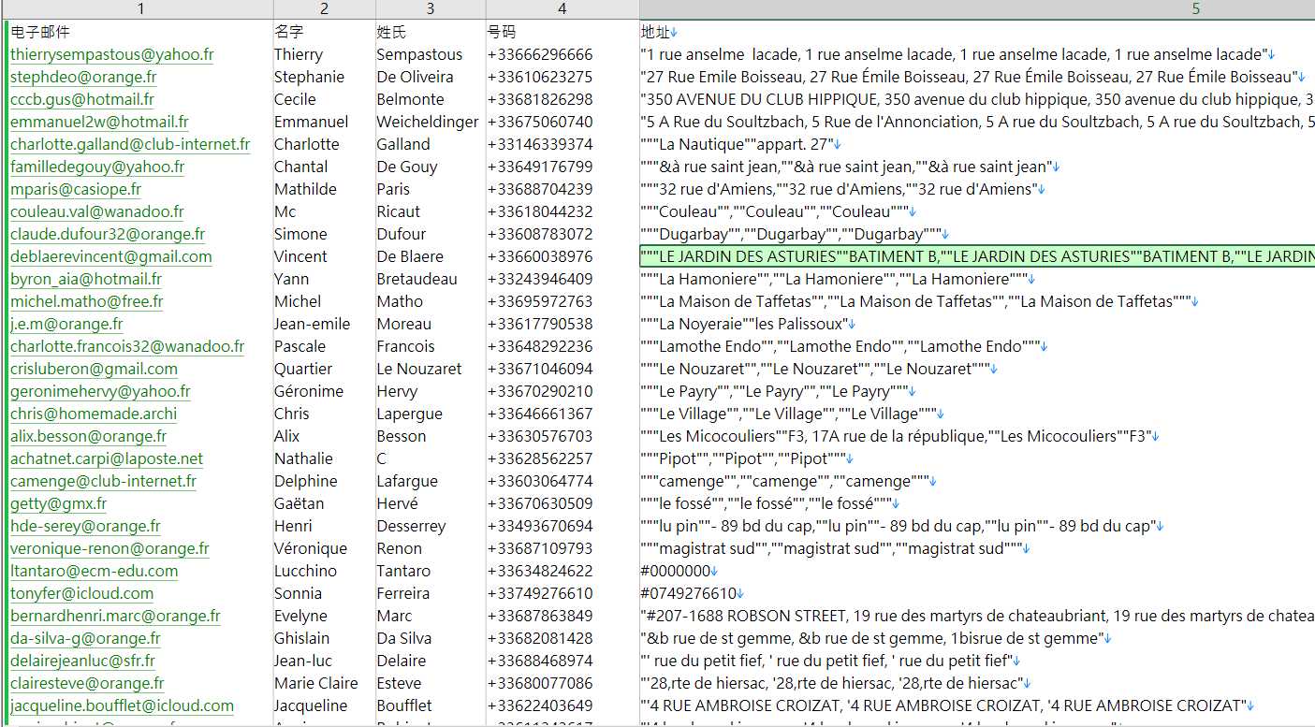The width and height of the screenshot is (1315, 727).
Task: Open tonyfer@icloud.com link
Action: pyautogui.click(x=81, y=593)
